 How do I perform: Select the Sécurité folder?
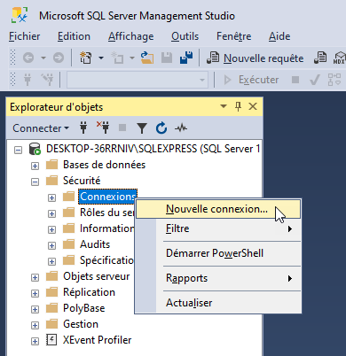tap(82, 181)
